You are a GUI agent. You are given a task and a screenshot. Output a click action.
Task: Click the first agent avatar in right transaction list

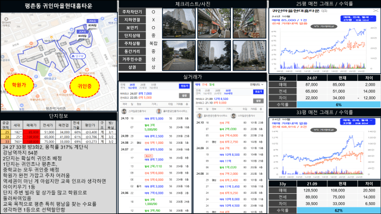(x=199, y=116)
